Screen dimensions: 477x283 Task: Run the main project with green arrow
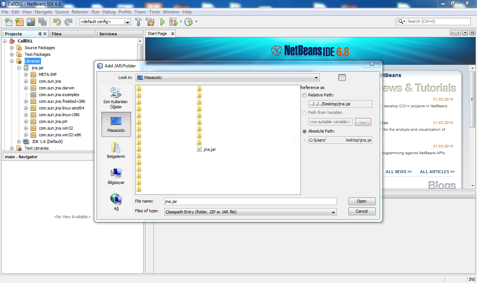tap(162, 22)
